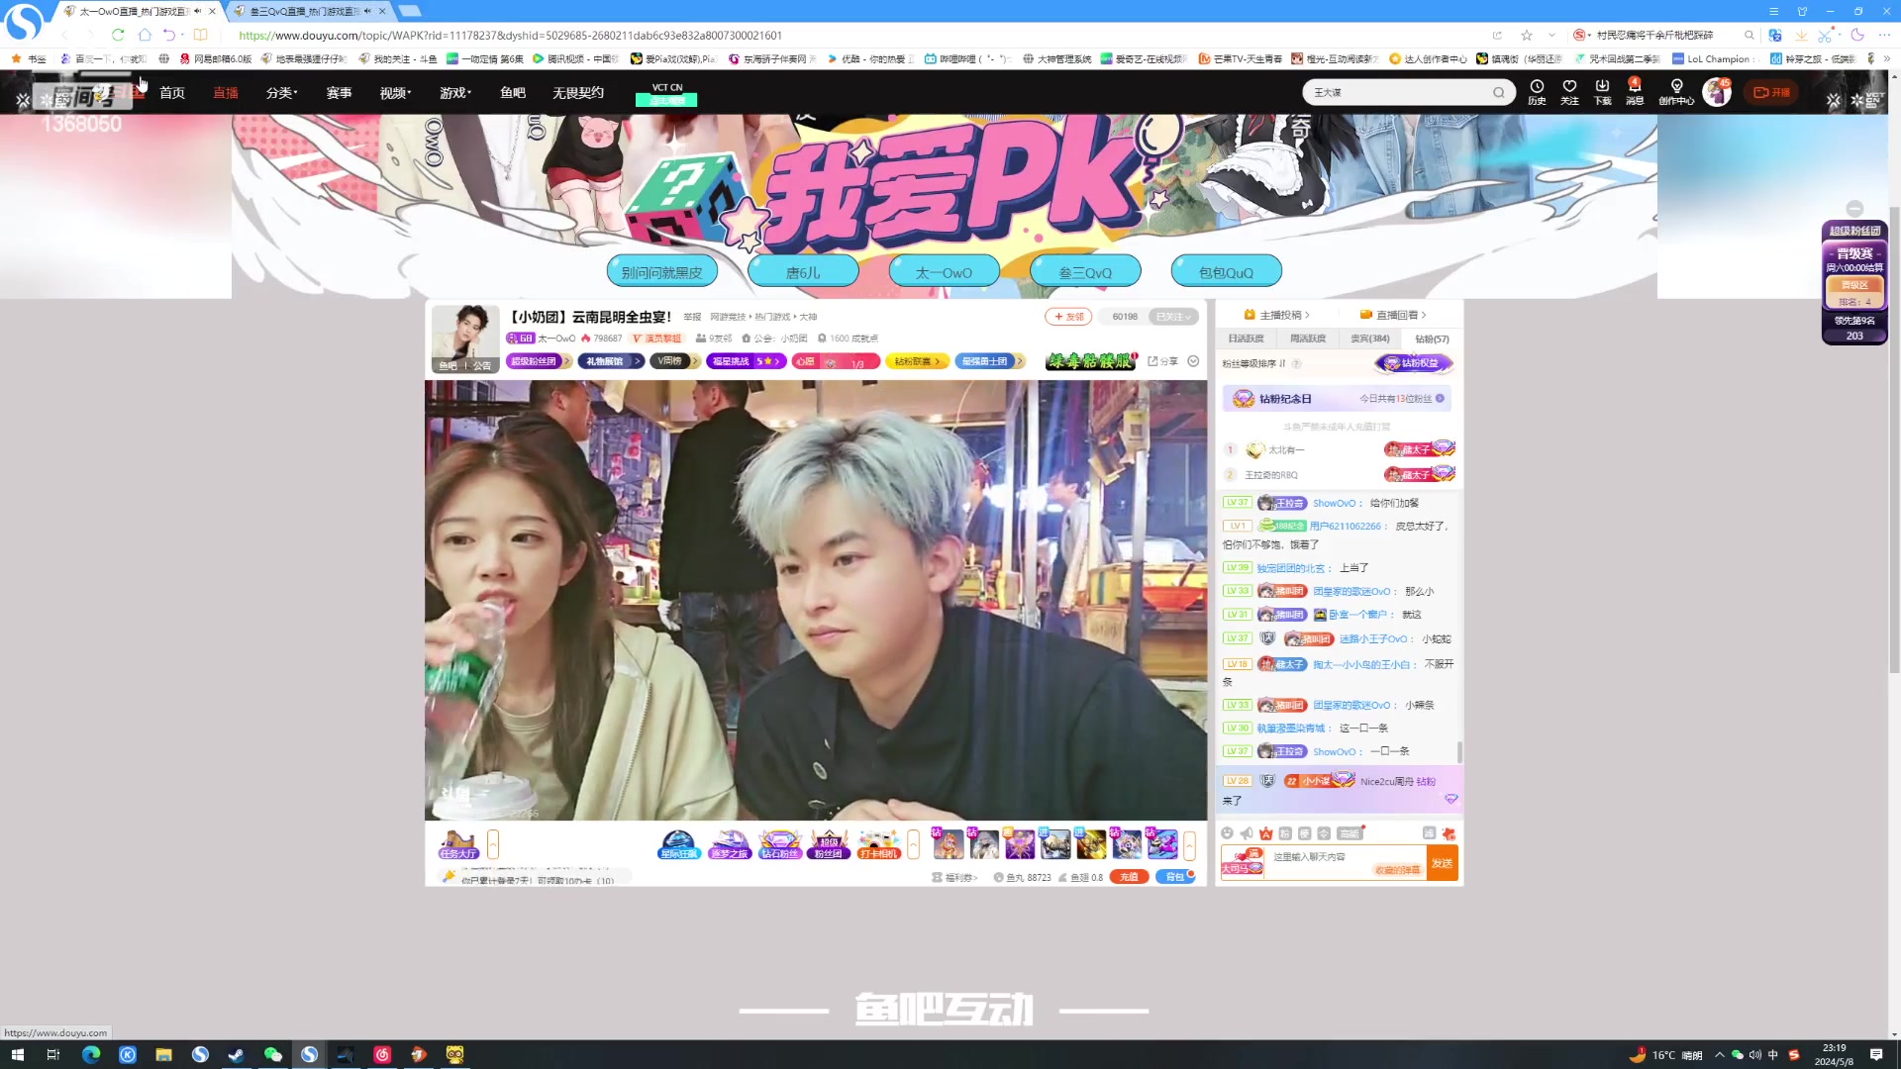Open the 历史 history icon
This screenshot has width=1901, height=1069.
click(1537, 91)
